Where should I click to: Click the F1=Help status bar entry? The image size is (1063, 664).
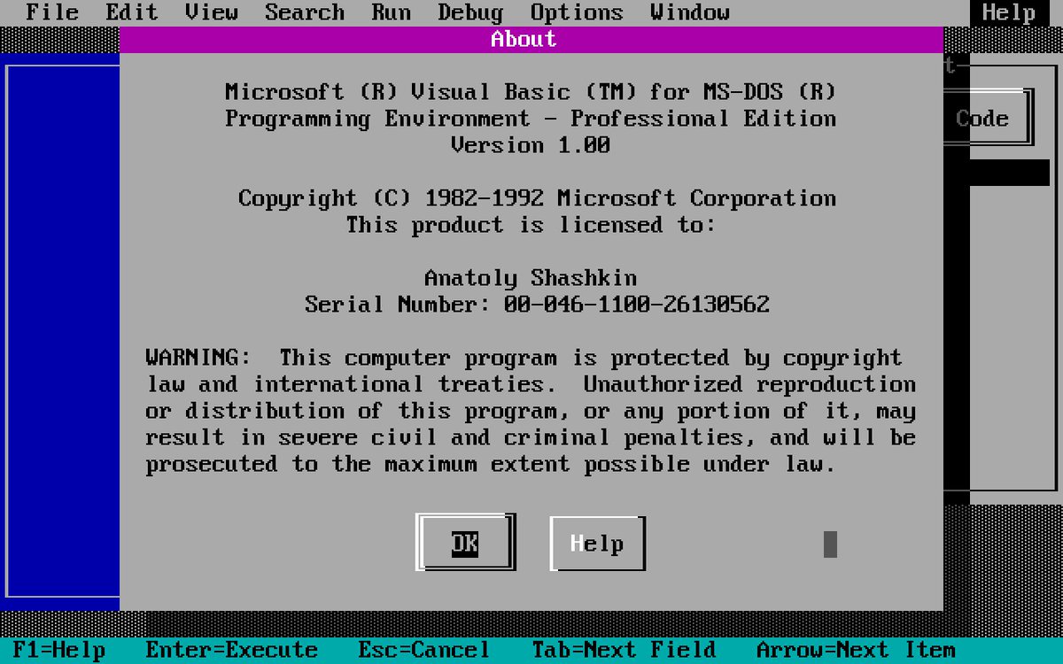pyautogui.click(x=58, y=650)
